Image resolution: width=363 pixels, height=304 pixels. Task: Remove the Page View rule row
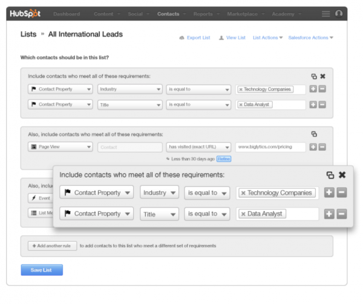pos(322,147)
